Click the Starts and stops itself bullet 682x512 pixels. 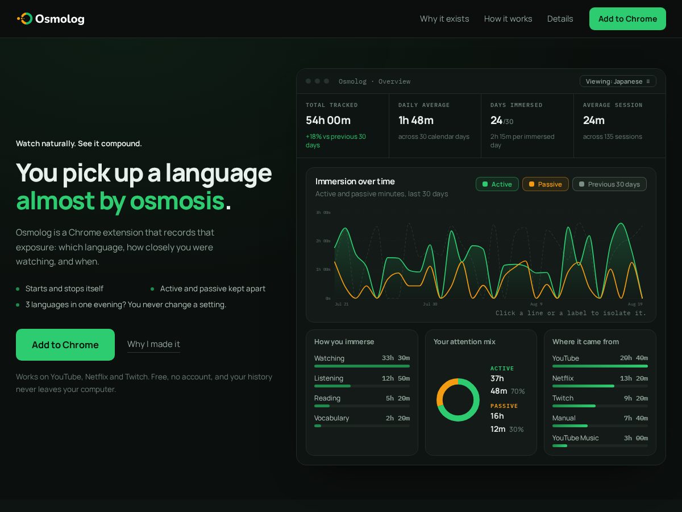pos(64,289)
